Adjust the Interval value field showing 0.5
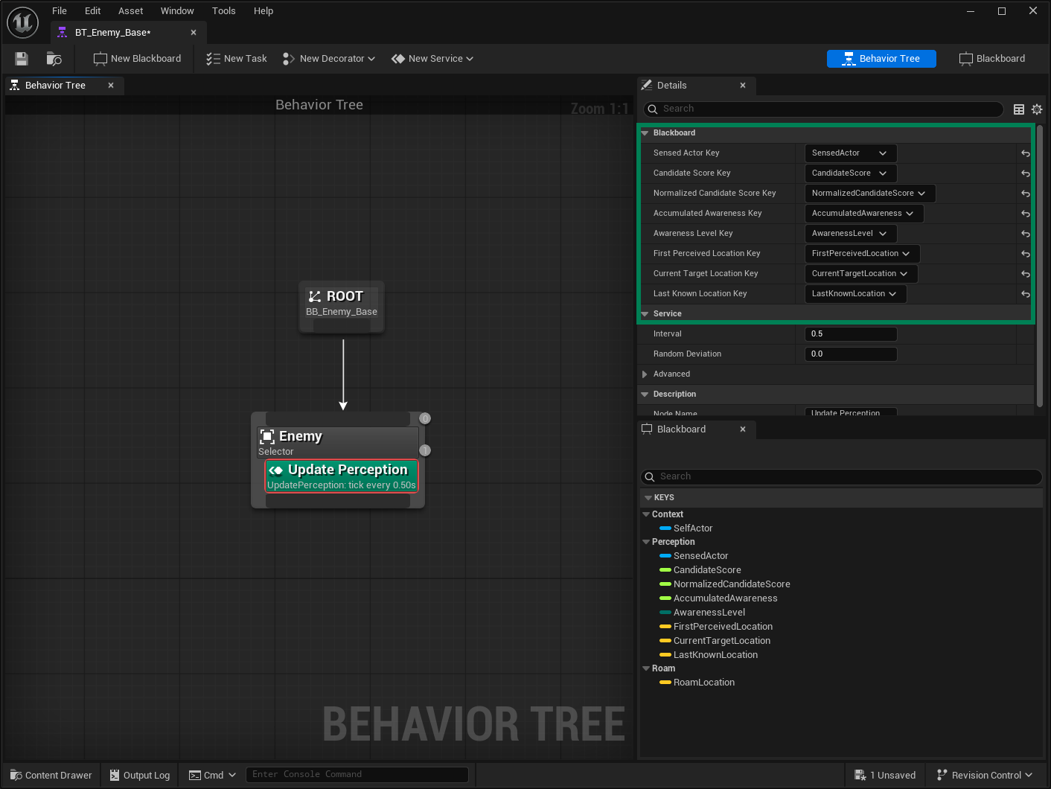Image resolution: width=1051 pixels, height=789 pixels. coord(850,333)
